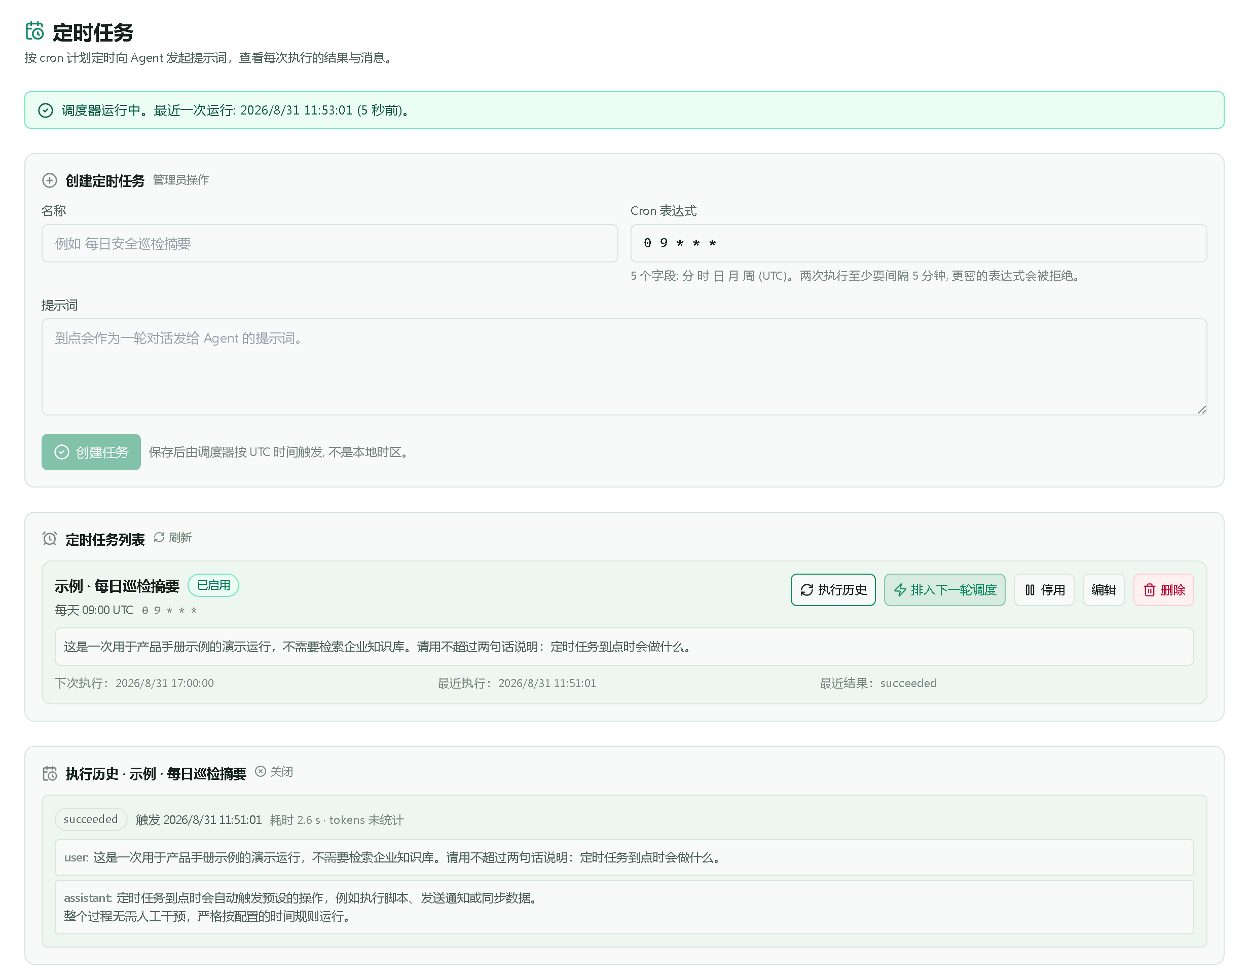Click the cron field hint about 5 个字段

pos(857,276)
